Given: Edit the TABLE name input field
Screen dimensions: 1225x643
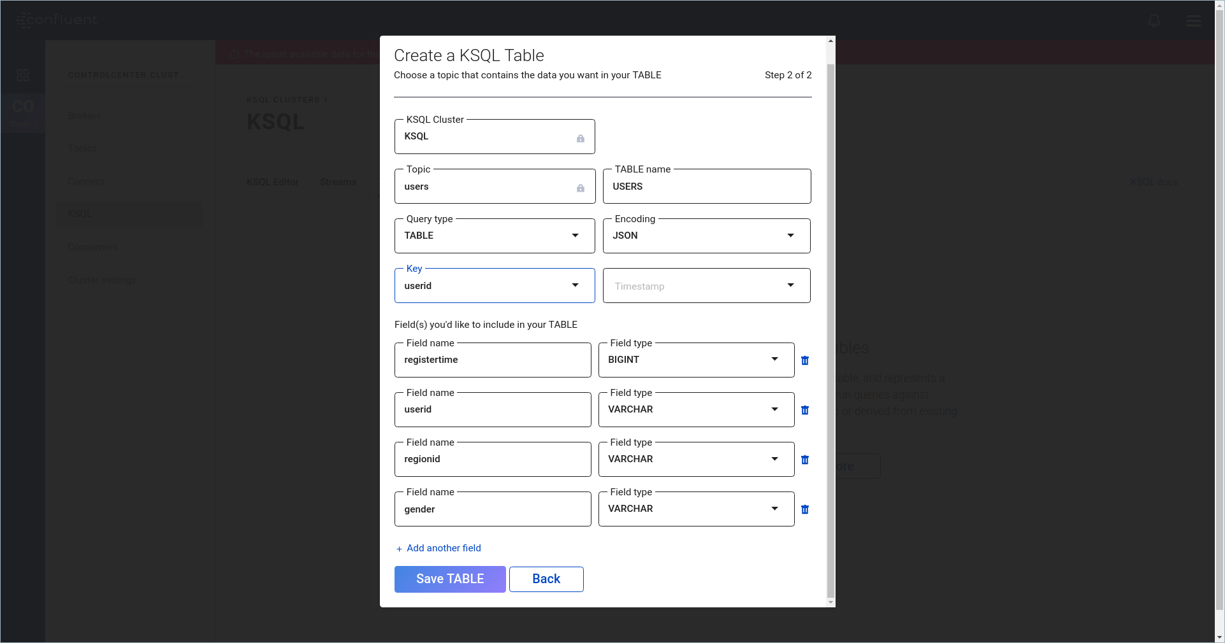Looking at the screenshot, I should pos(706,187).
